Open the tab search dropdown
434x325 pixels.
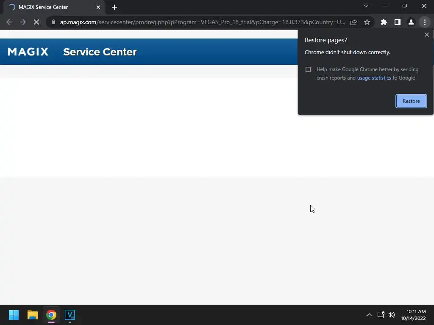(366, 6)
